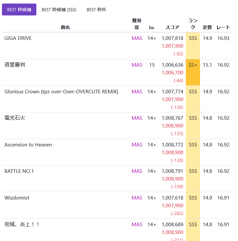Select Ascension to Heaven song title
Screen dimensions: 238x241
click(x=28, y=145)
